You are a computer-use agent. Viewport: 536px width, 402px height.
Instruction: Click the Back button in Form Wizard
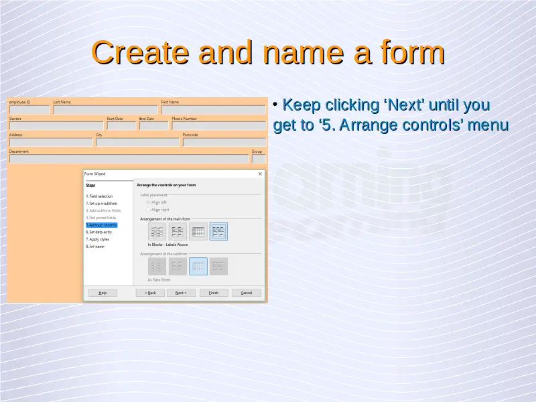point(150,293)
